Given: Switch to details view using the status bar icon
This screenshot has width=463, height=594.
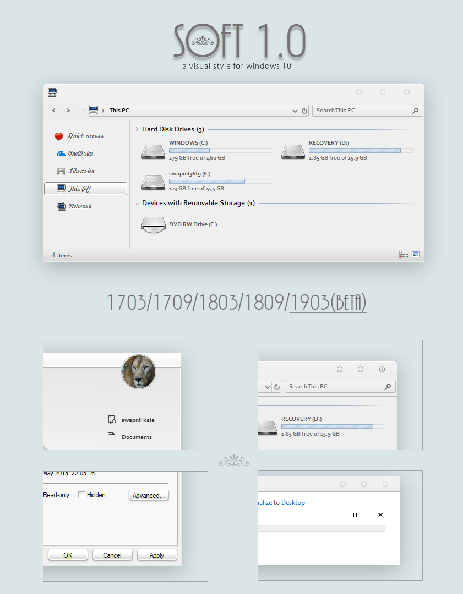Looking at the screenshot, I should click(404, 254).
